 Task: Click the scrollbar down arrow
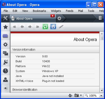pyautogui.click(x=102, y=90)
